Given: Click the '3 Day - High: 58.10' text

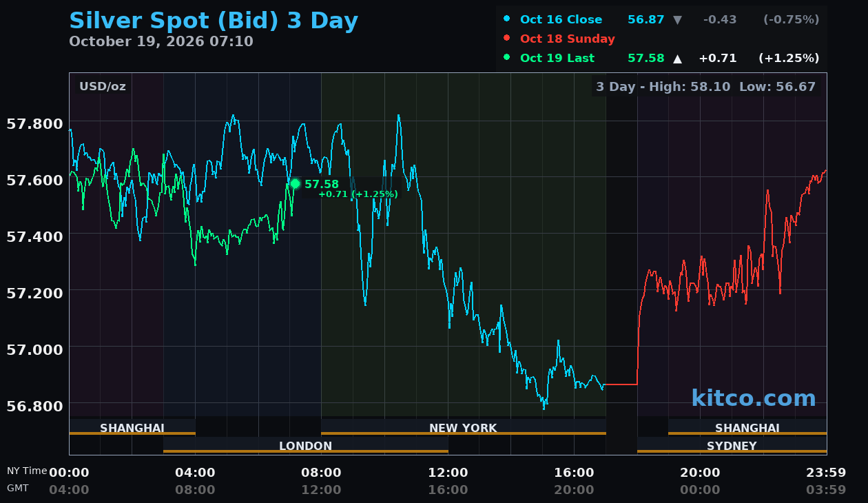Looking at the screenshot, I should 663,86.
